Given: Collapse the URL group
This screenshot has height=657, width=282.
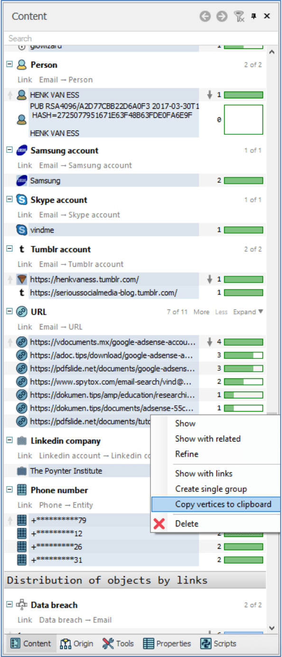Looking at the screenshot, I should [x=9, y=311].
